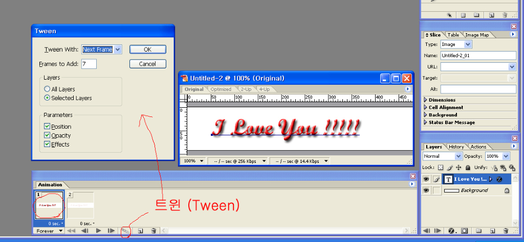524x242 pixels.
Task: Click the rollover state cursor-spark icon top palette
Action: coord(449,15)
